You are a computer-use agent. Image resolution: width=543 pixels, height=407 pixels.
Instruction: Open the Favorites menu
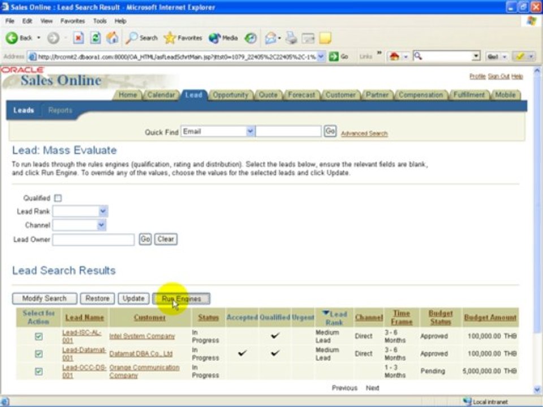[72, 21]
